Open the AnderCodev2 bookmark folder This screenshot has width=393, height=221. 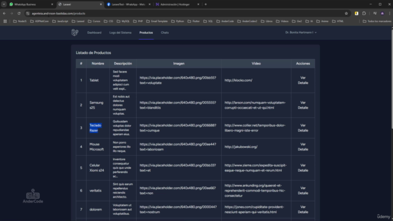(x=247, y=21)
